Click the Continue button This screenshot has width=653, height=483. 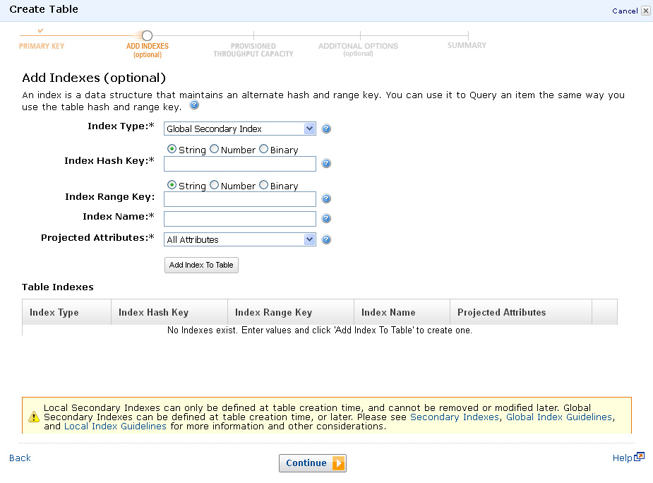pos(313,463)
